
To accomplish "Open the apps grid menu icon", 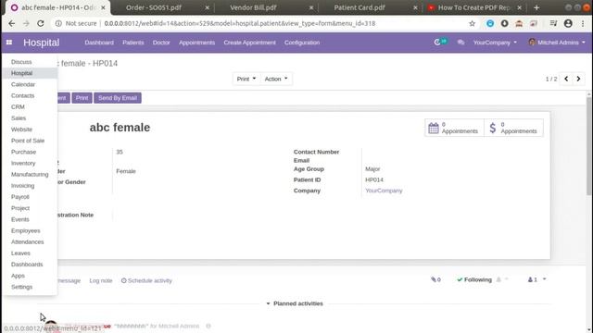I will point(9,43).
